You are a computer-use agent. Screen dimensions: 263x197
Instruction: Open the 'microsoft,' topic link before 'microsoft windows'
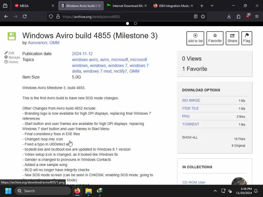pyautogui.click(x=120, y=60)
